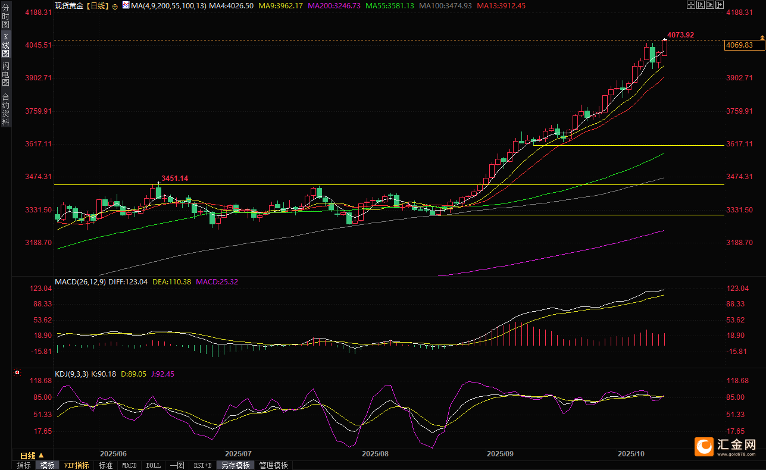Click the small circle icon beside 【日线】
Screen dimensions: 766x470
[115, 5]
